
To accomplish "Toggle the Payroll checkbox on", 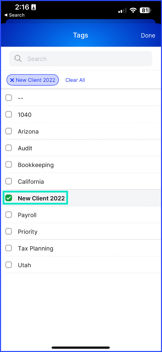I will point(9,215).
